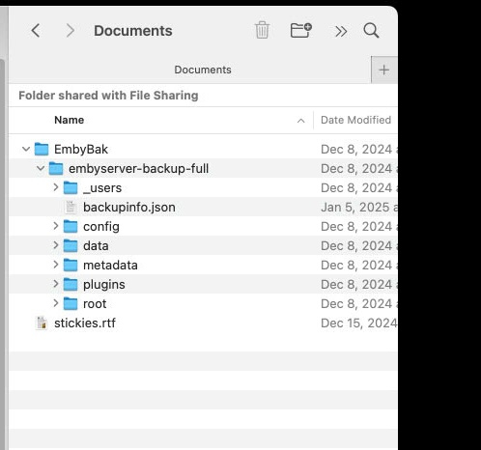
Task: Open Finder search magnifier
Action: 371,31
